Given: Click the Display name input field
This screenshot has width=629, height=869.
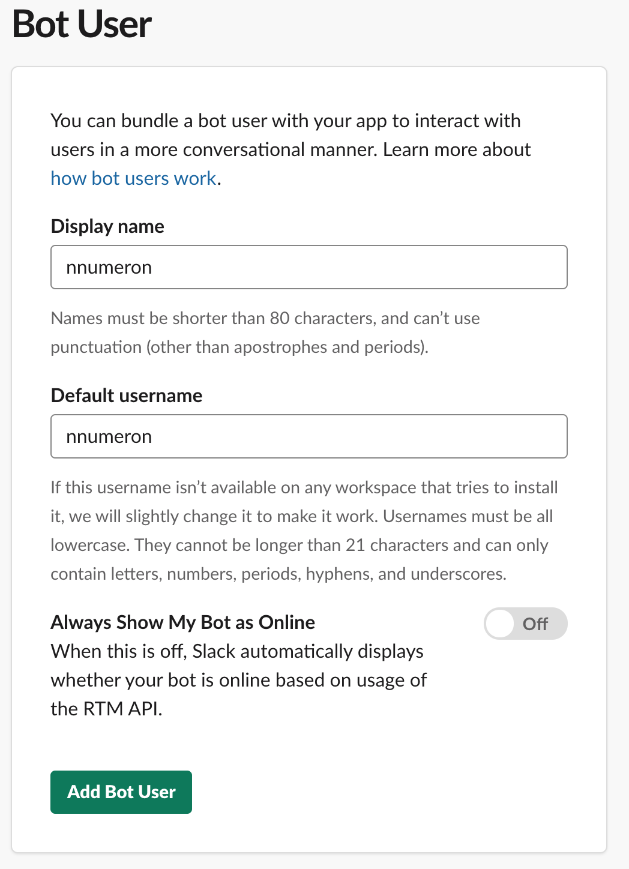Looking at the screenshot, I should coord(309,267).
